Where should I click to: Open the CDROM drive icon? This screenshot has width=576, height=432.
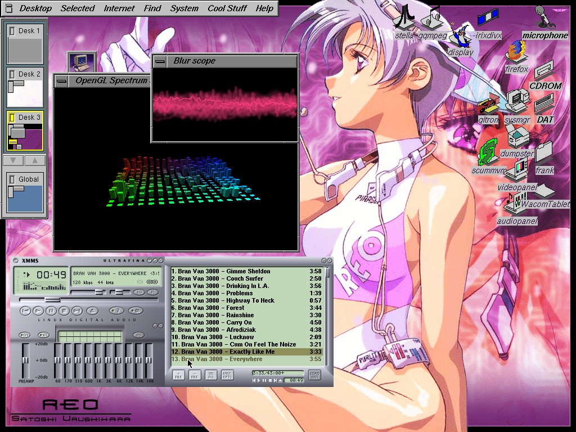click(x=546, y=75)
